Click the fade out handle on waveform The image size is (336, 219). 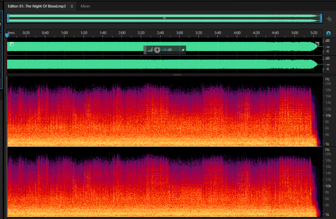pos(317,44)
